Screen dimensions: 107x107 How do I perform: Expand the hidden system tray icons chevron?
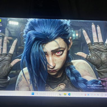(x=82, y=95)
